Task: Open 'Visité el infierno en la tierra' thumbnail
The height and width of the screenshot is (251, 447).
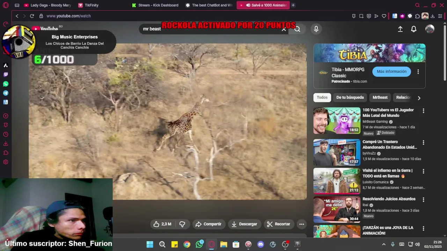Action: (x=337, y=181)
